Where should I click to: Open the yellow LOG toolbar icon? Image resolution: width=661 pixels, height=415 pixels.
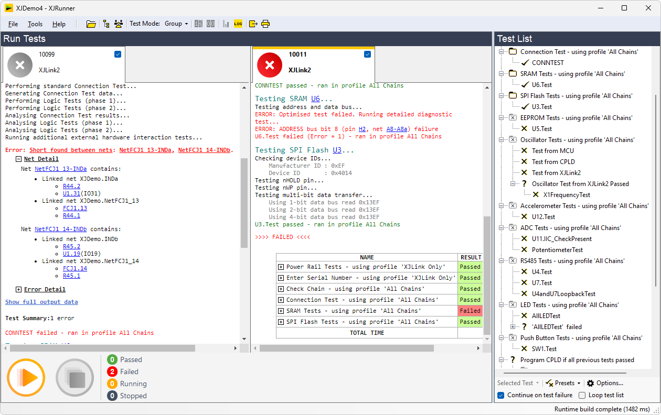click(x=238, y=24)
